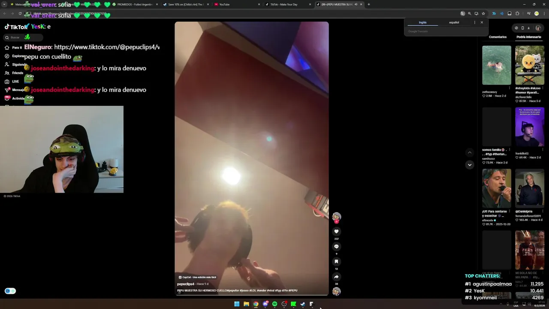The height and width of the screenshot is (309, 549).
Task: Click zoom magnifier icon in address bar
Action: (469, 14)
